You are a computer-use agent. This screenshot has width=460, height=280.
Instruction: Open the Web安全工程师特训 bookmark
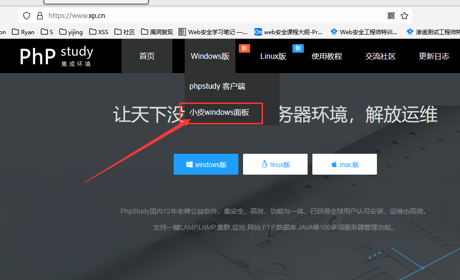coord(364,32)
